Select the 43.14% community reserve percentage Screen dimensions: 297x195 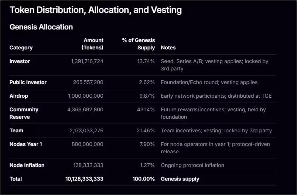pos(146,109)
